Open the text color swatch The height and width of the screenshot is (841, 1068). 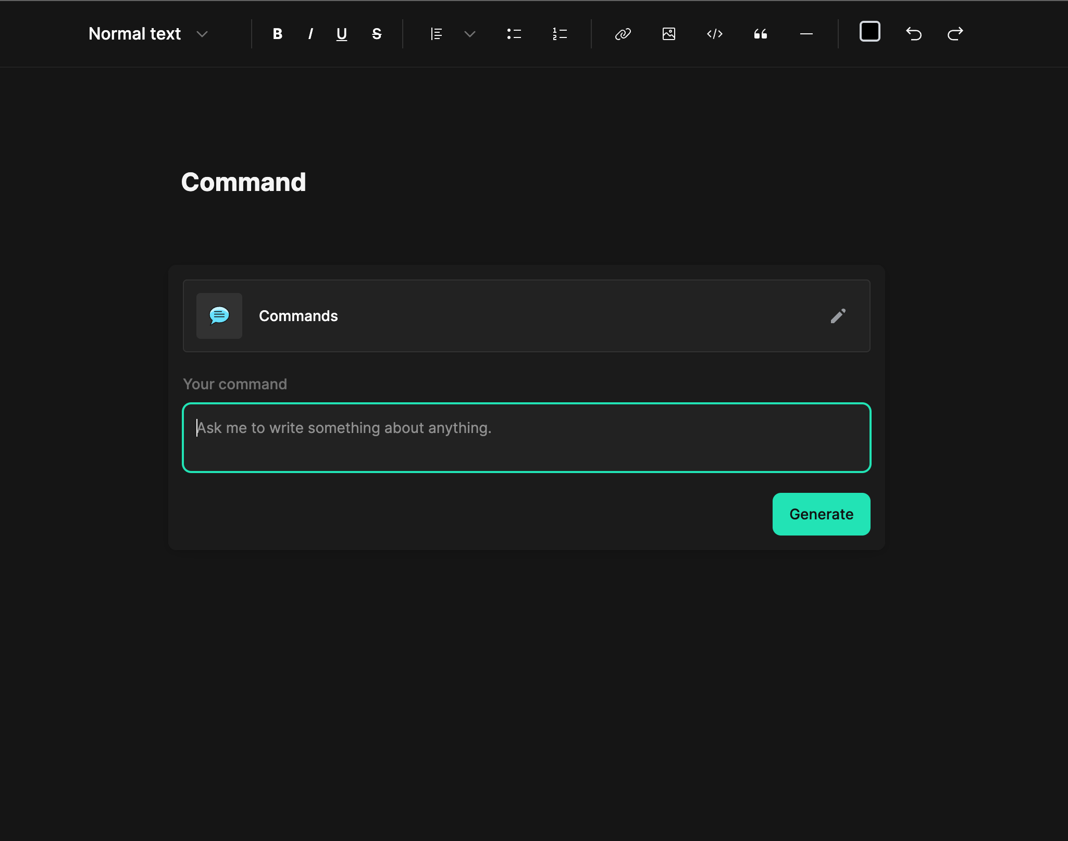[870, 31]
